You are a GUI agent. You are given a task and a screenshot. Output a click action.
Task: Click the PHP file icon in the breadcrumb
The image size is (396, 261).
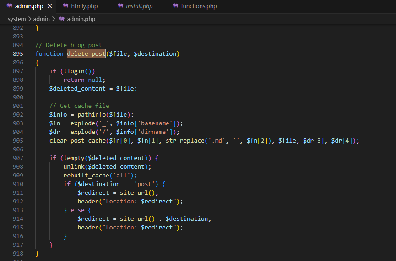pos(61,19)
